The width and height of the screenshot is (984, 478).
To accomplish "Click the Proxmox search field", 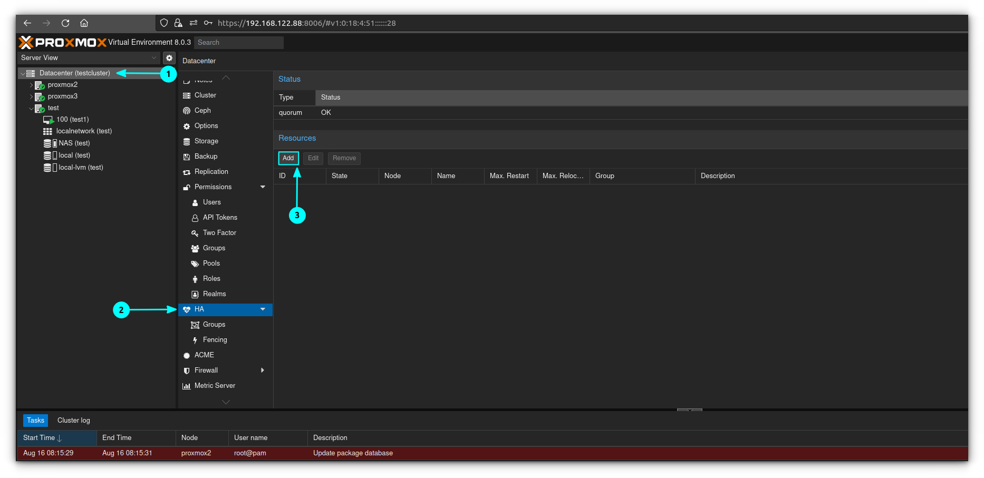I will pyautogui.click(x=239, y=43).
